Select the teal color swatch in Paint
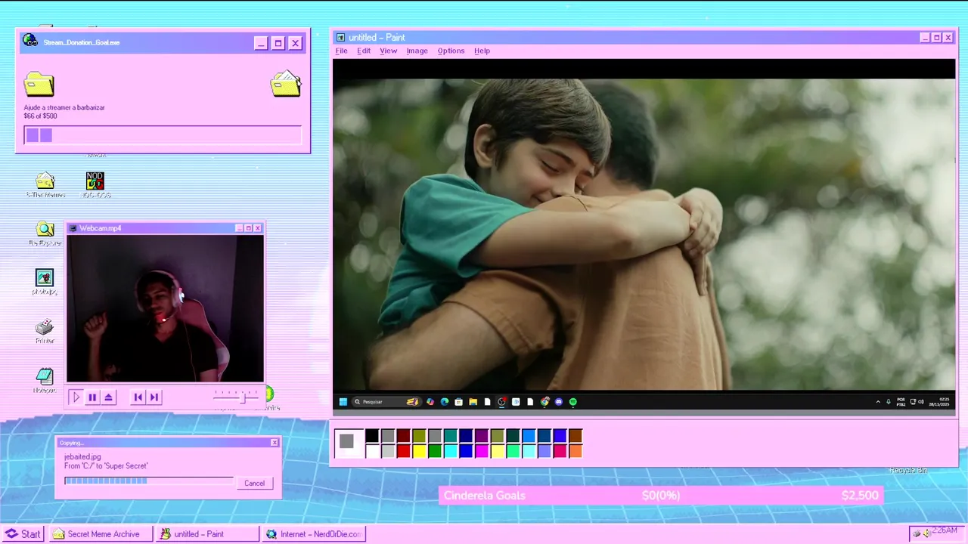Screen dimensions: 968x544 (x=451, y=436)
